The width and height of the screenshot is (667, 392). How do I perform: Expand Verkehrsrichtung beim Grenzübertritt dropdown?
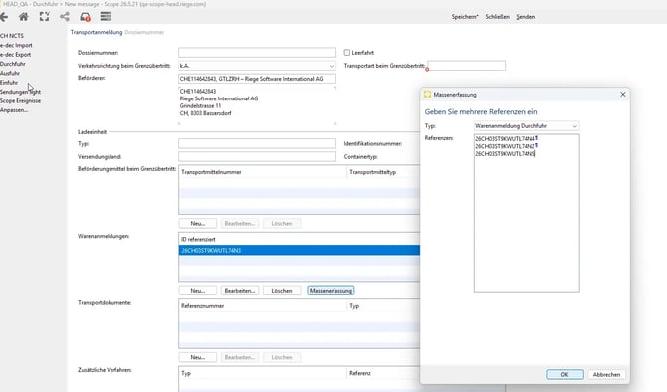[331, 66]
